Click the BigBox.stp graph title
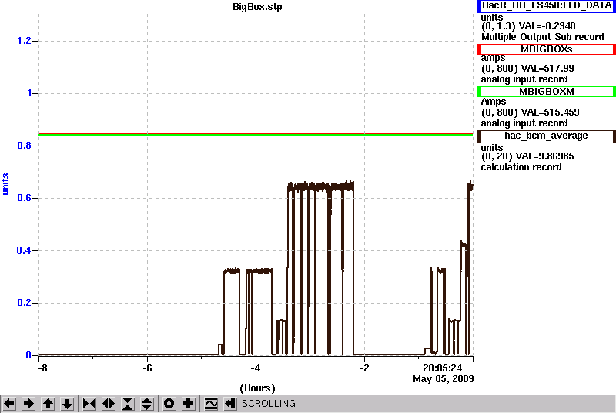The height and width of the screenshot is (413, 616). point(257,7)
